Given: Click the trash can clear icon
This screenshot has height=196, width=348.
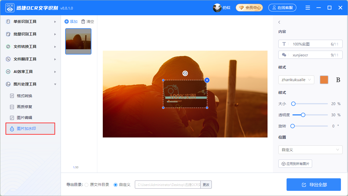Looking at the screenshot, I should pyautogui.click(x=83, y=22).
